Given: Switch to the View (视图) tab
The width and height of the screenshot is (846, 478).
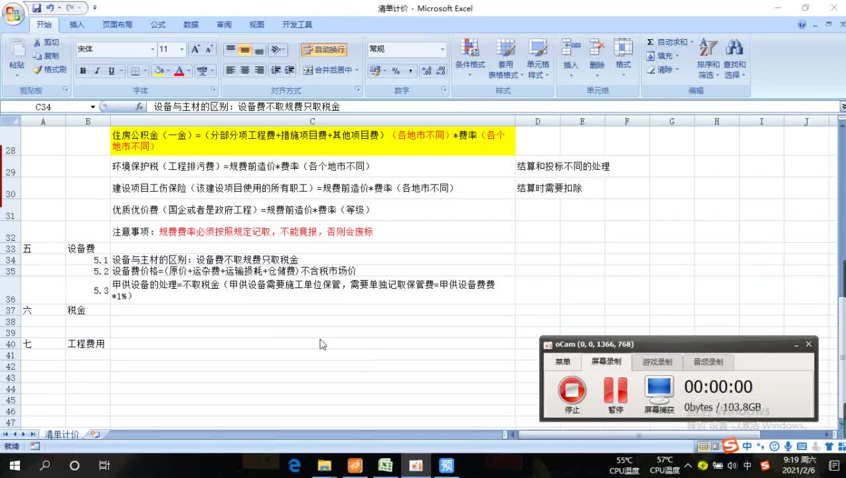Looking at the screenshot, I should [x=257, y=25].
